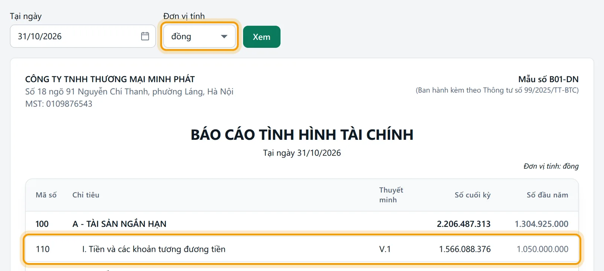This screenshot has height=271, width=604.
Task: Click company name CÔNG TY TNHH THƯƠNG MẠI MINH PHÁT
Action: (110, 79)
